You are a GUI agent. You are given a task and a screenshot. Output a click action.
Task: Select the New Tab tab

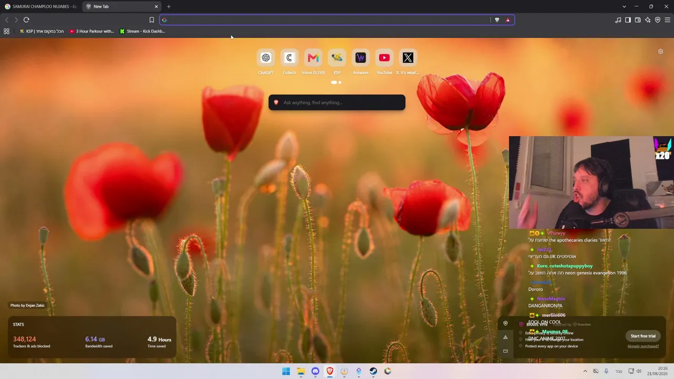122,6
